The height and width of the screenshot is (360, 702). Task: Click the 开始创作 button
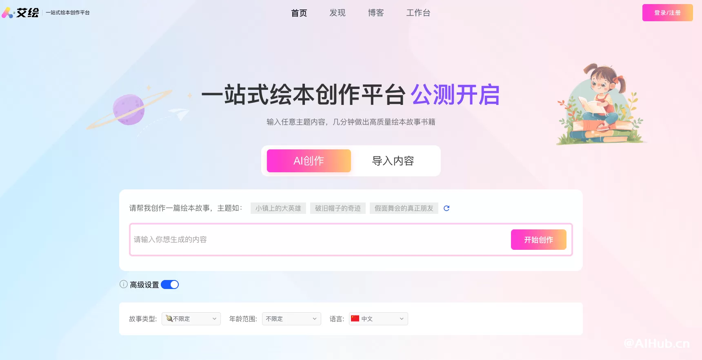pos(539,240)
